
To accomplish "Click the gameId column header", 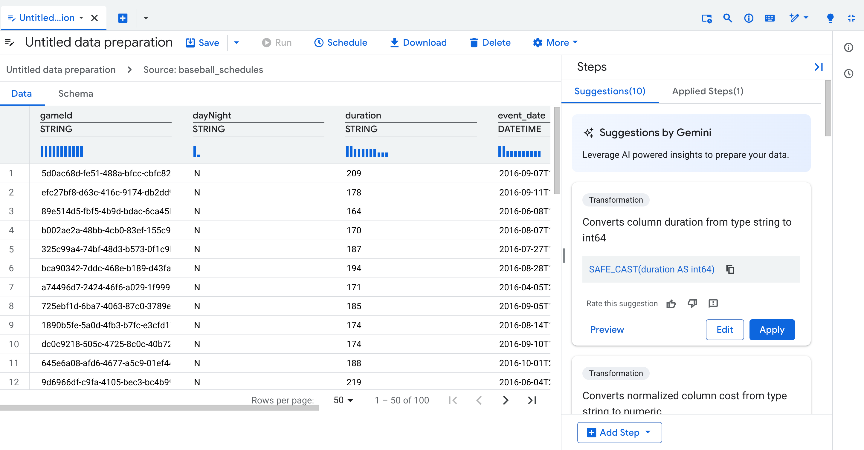I will (56, 115).
